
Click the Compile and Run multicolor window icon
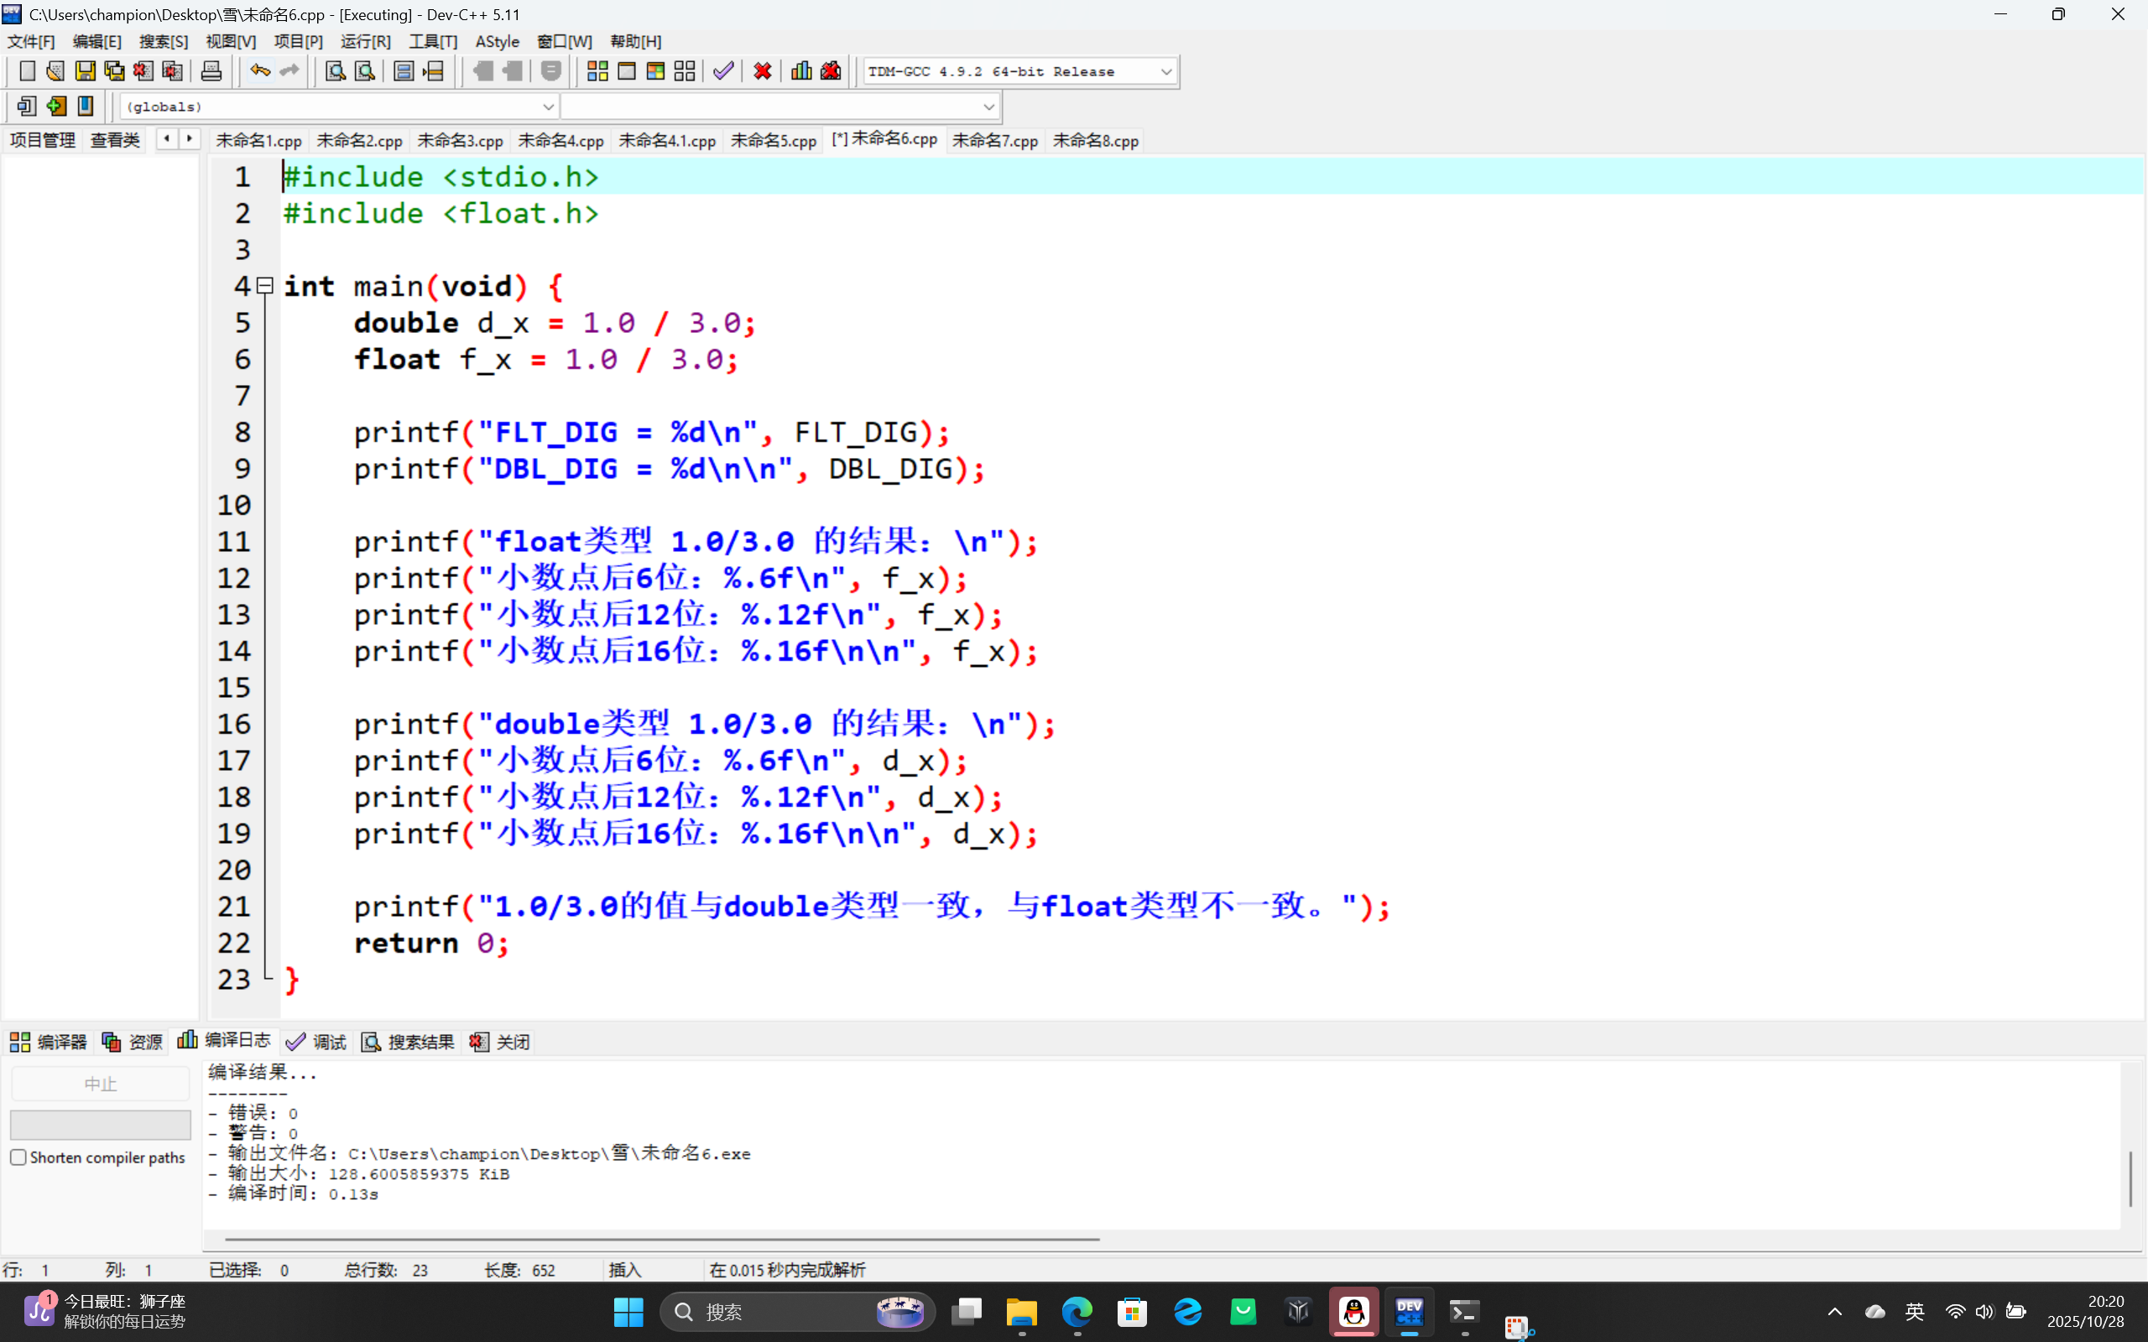click(x=656, y=71)
